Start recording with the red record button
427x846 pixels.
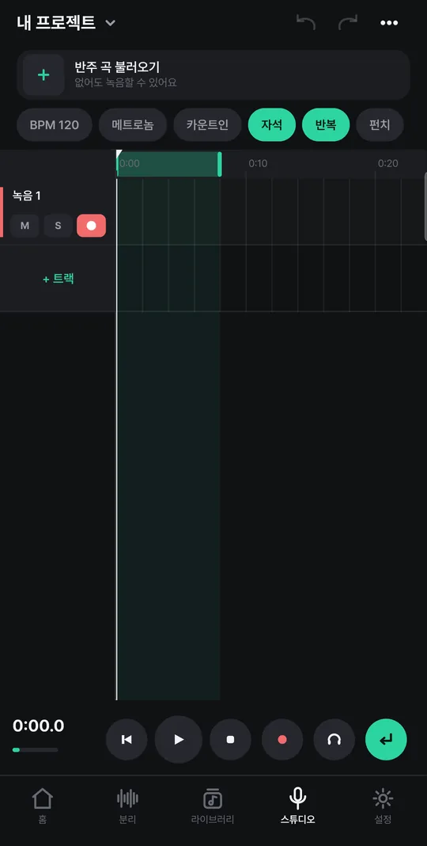point(282,739)
